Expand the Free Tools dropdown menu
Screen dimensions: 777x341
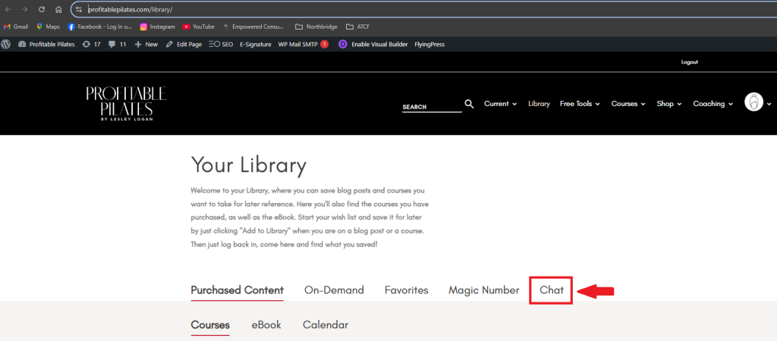click(580, 104)
